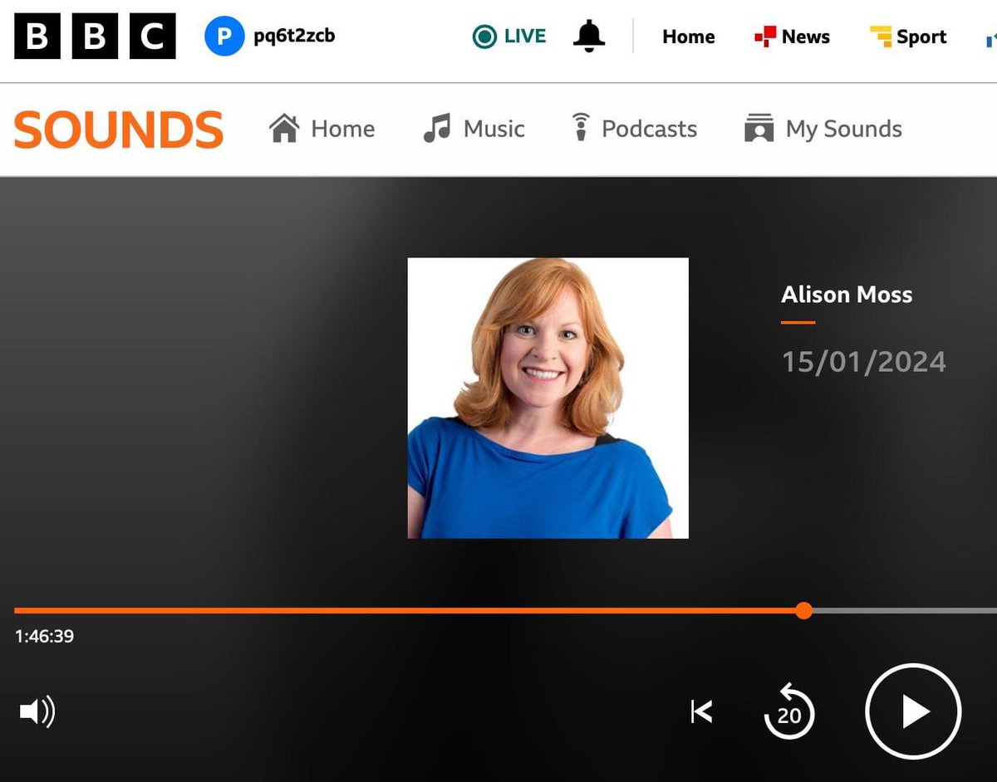Open Sounds Home tab
The height and width of the screenshot is (782, 997).
pos(322,129)
